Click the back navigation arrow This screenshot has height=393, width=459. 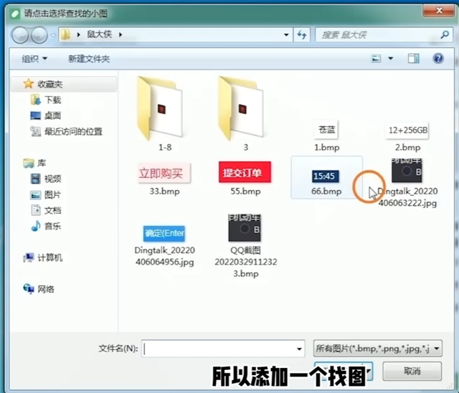[x=20, y=34]
